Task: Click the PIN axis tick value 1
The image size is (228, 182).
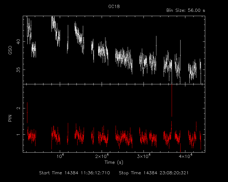Action: (18, 135)
